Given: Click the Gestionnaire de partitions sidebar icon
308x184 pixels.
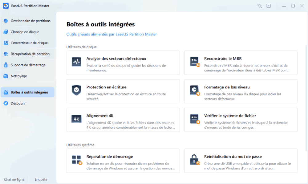Looking at the screenshot, I should point(6,21).
